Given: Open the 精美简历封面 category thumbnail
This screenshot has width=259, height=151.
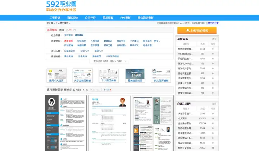Looking at the screenshot, I should 135,76.
